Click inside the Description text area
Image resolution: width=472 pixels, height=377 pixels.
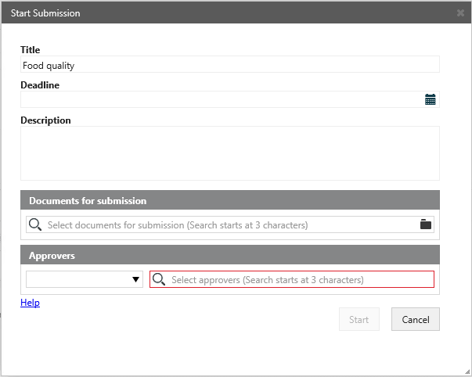229,153
